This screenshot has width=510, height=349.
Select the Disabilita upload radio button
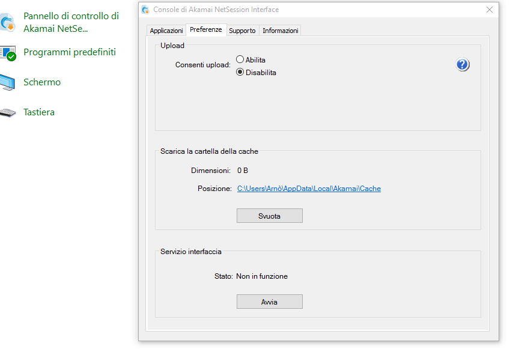pyautogui.click(x=240, y=72)
